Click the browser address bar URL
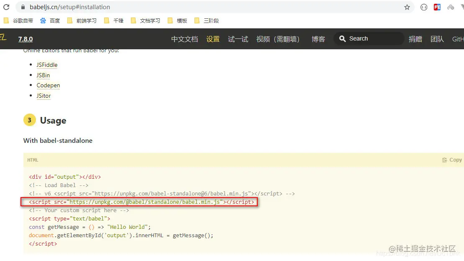Viewport: 464px width, 261px height. coord(70,7)
